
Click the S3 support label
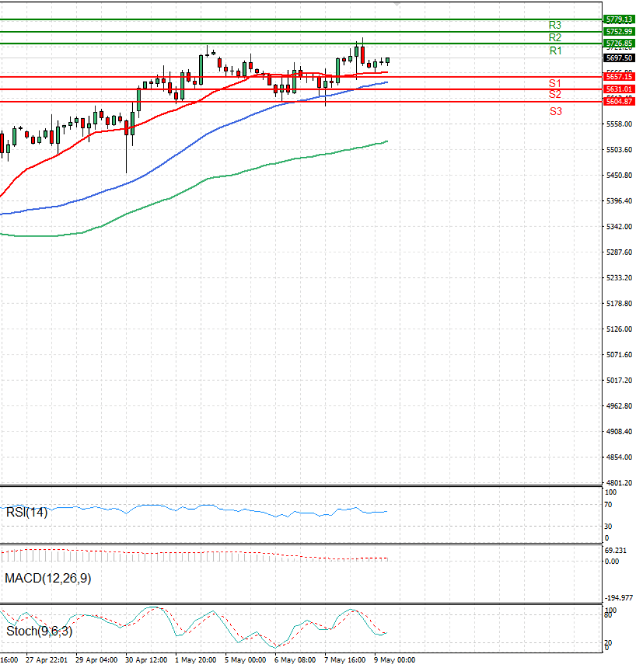pos(555,112)
